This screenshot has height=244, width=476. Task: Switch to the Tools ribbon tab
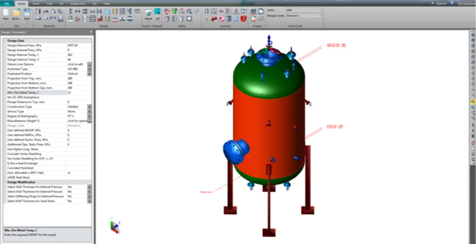tap(36, 3)
